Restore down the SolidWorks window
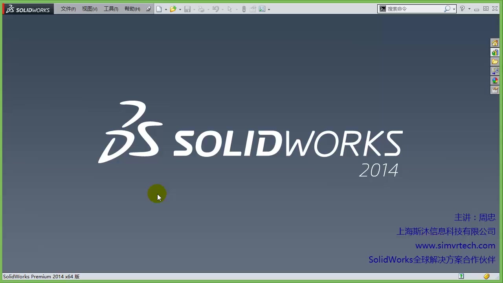503x283 pixels. click(486, 9)
